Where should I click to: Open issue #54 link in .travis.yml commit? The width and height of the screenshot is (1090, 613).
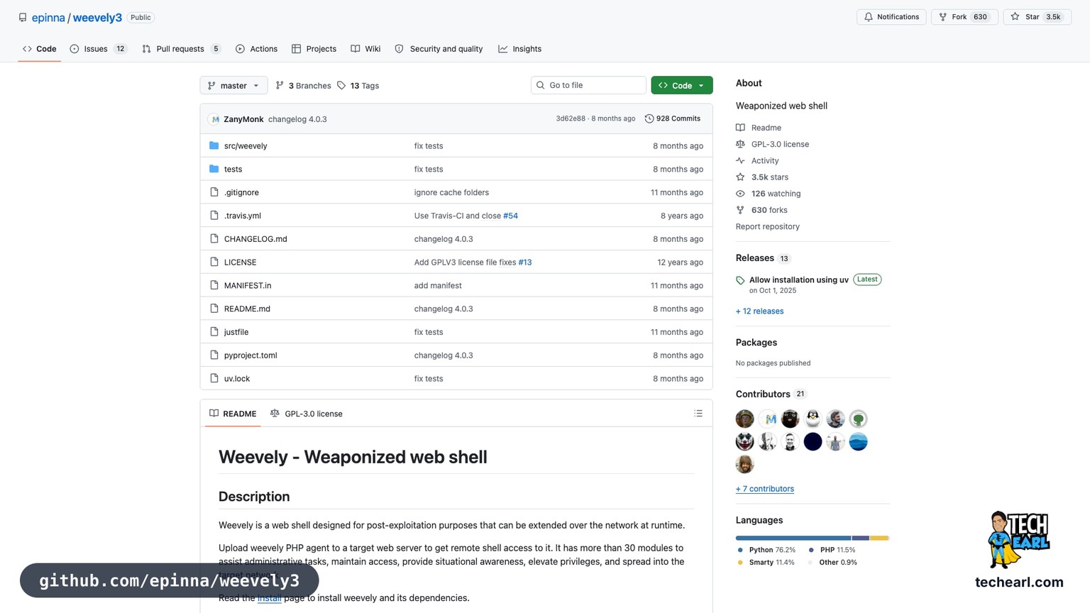(510, 216)
